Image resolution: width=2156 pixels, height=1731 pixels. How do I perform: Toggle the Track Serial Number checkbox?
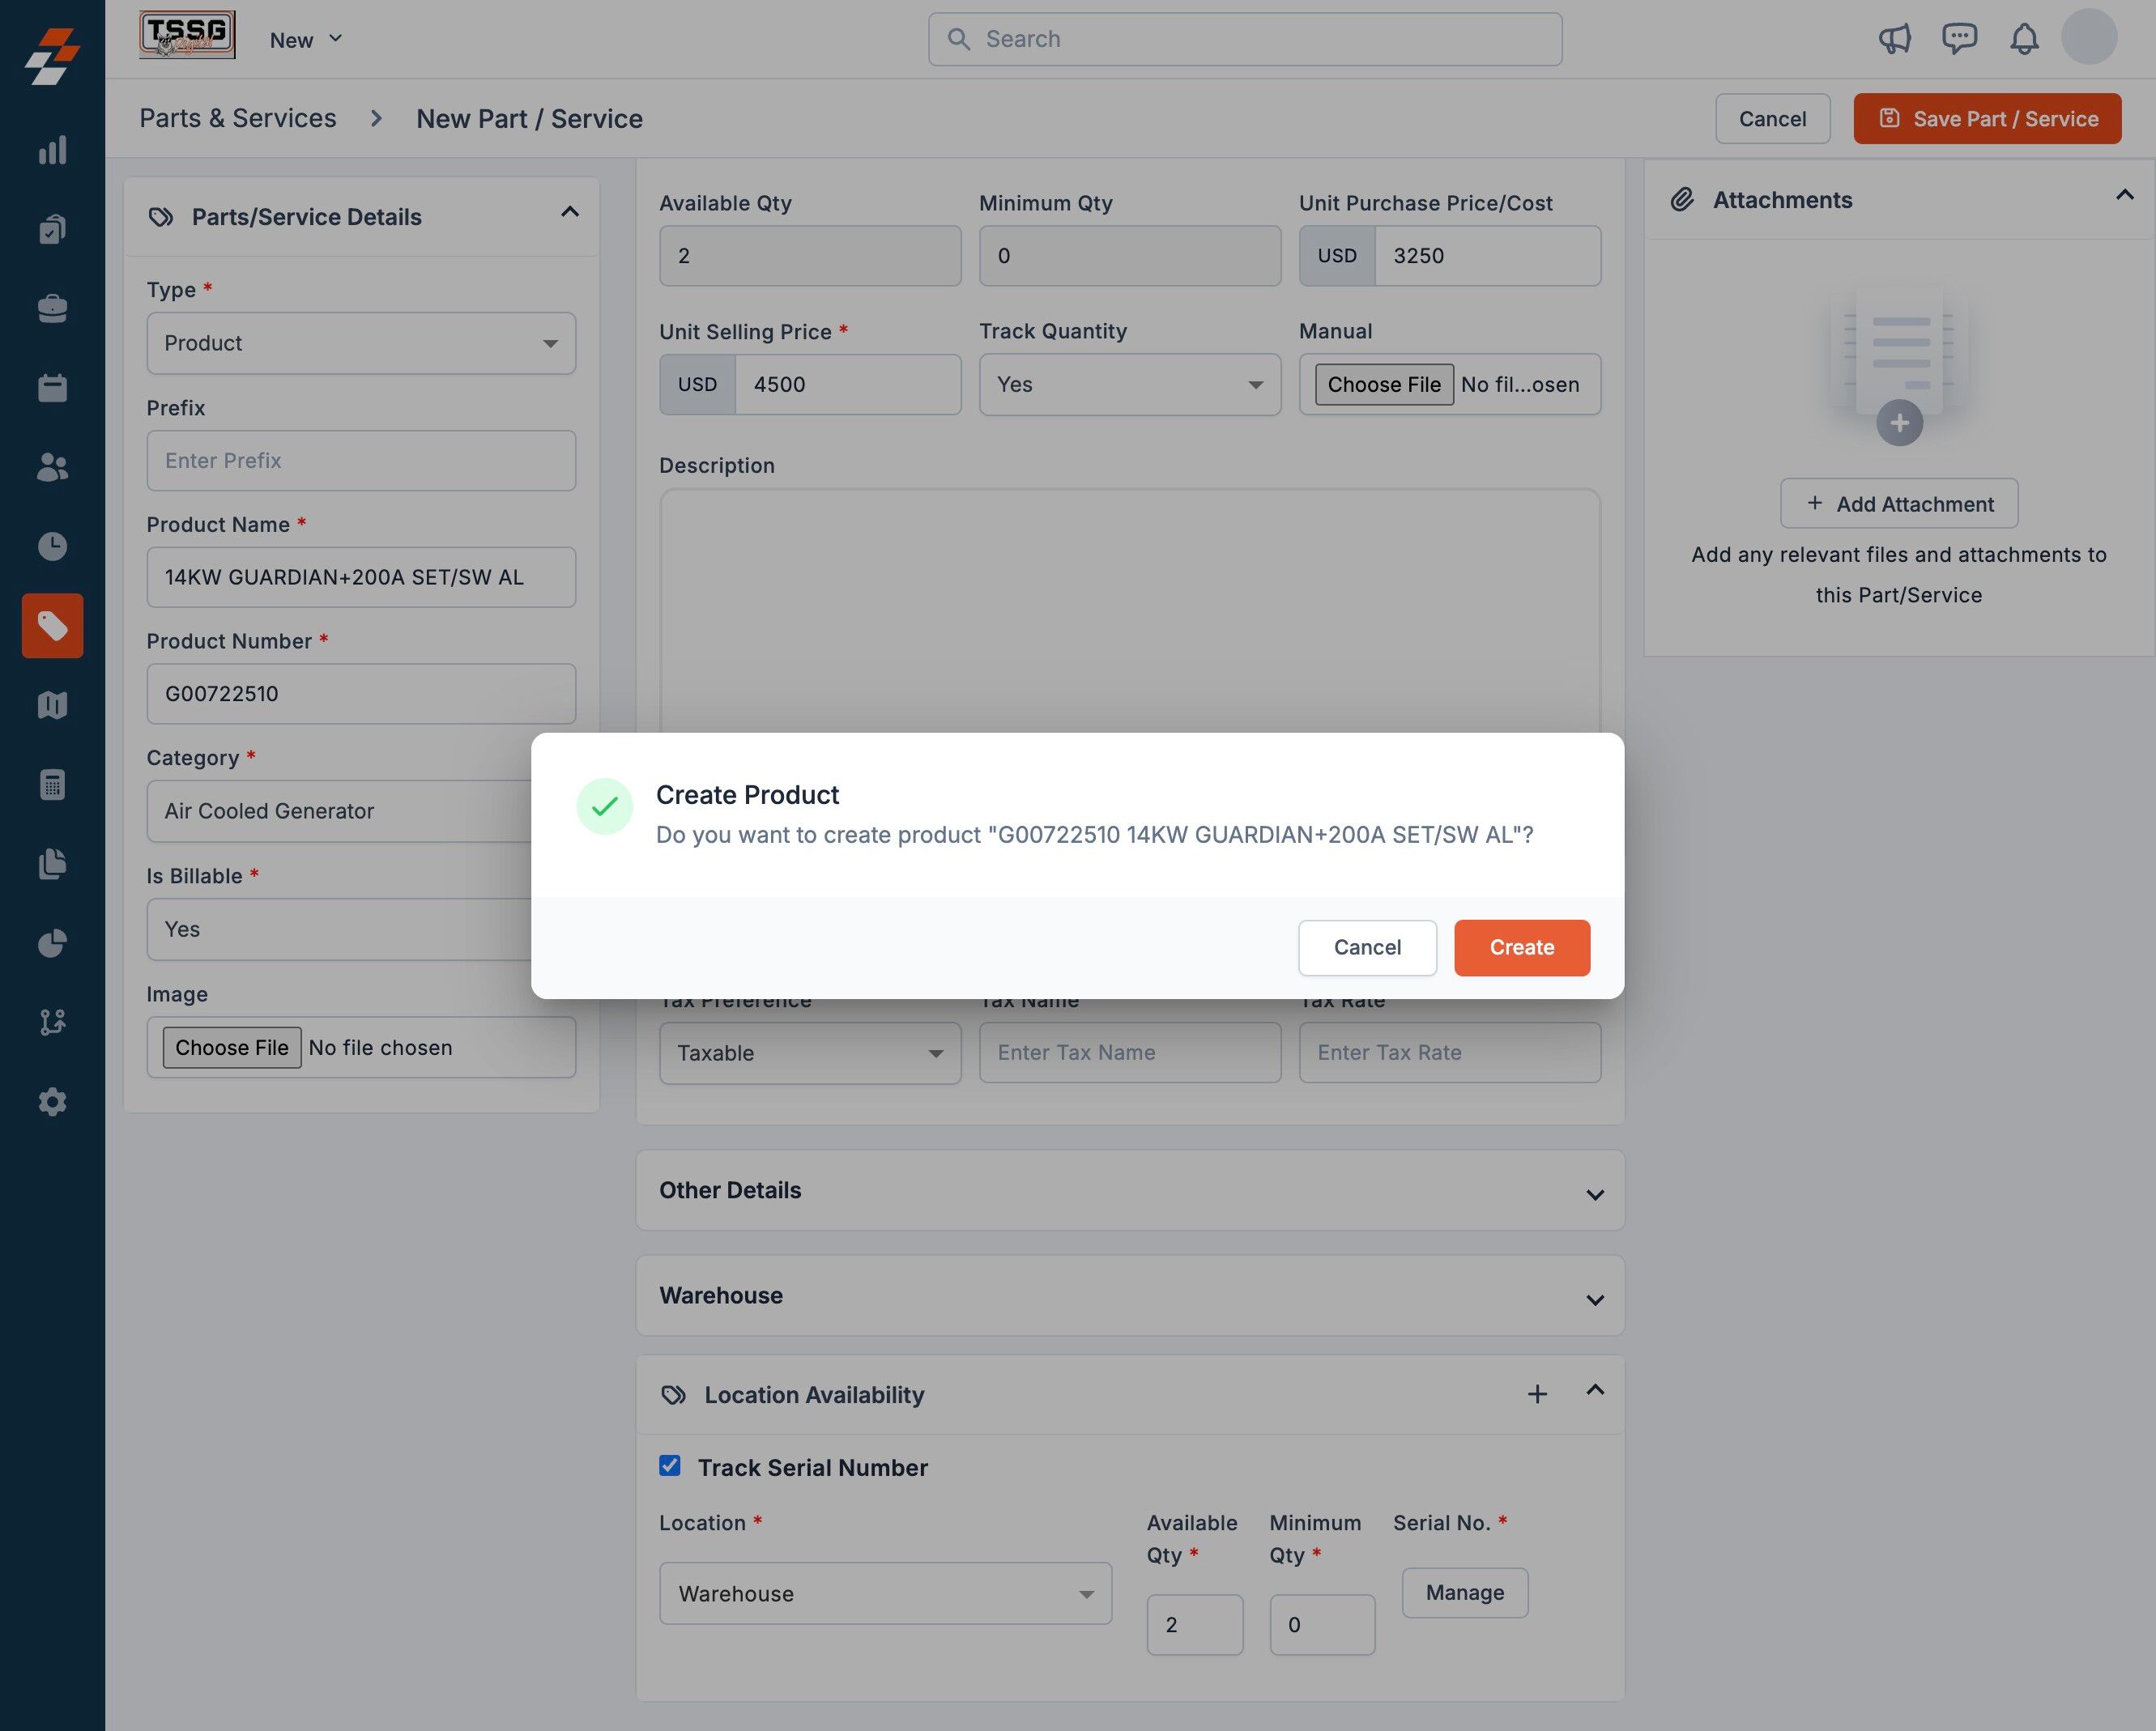pyautogui.click(x=670, y=1465)
